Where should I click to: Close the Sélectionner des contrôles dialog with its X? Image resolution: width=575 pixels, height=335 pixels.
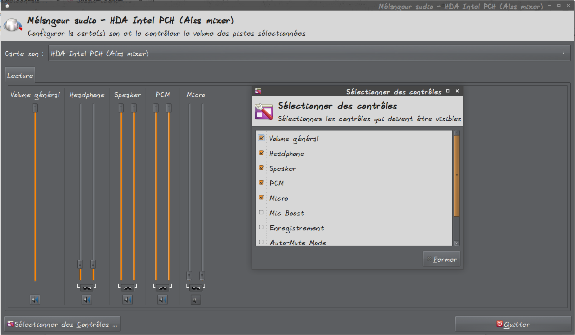click(x=457, y=91)
